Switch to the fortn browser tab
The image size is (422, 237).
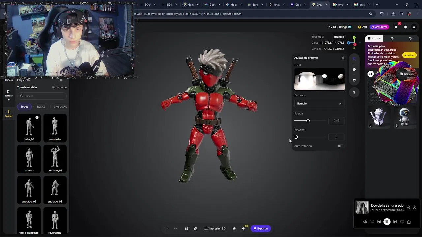point(341,5)
